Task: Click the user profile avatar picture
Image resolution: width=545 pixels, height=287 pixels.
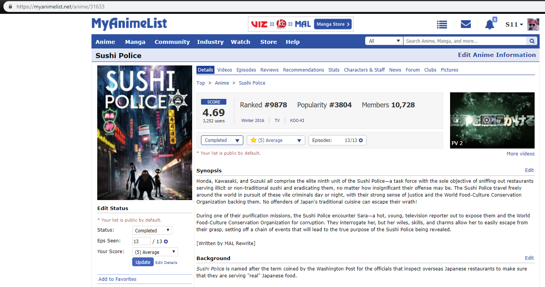Action: pyautogui.click(x=533, y=25)
